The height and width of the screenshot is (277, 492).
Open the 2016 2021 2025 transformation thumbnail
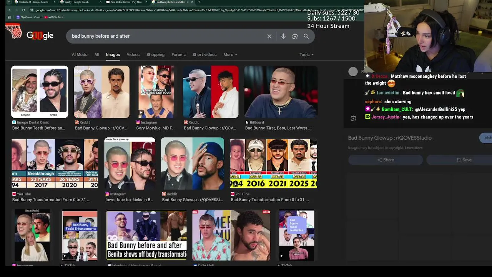point(274,164)
